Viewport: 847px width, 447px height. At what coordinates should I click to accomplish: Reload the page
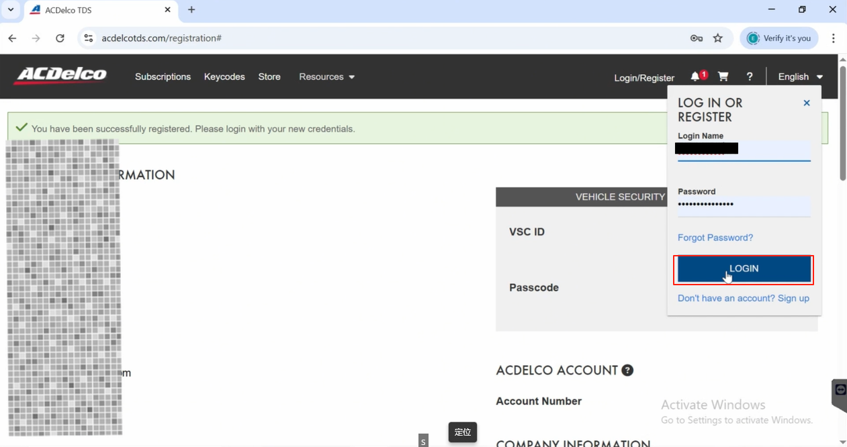click(x=60, y=38)
